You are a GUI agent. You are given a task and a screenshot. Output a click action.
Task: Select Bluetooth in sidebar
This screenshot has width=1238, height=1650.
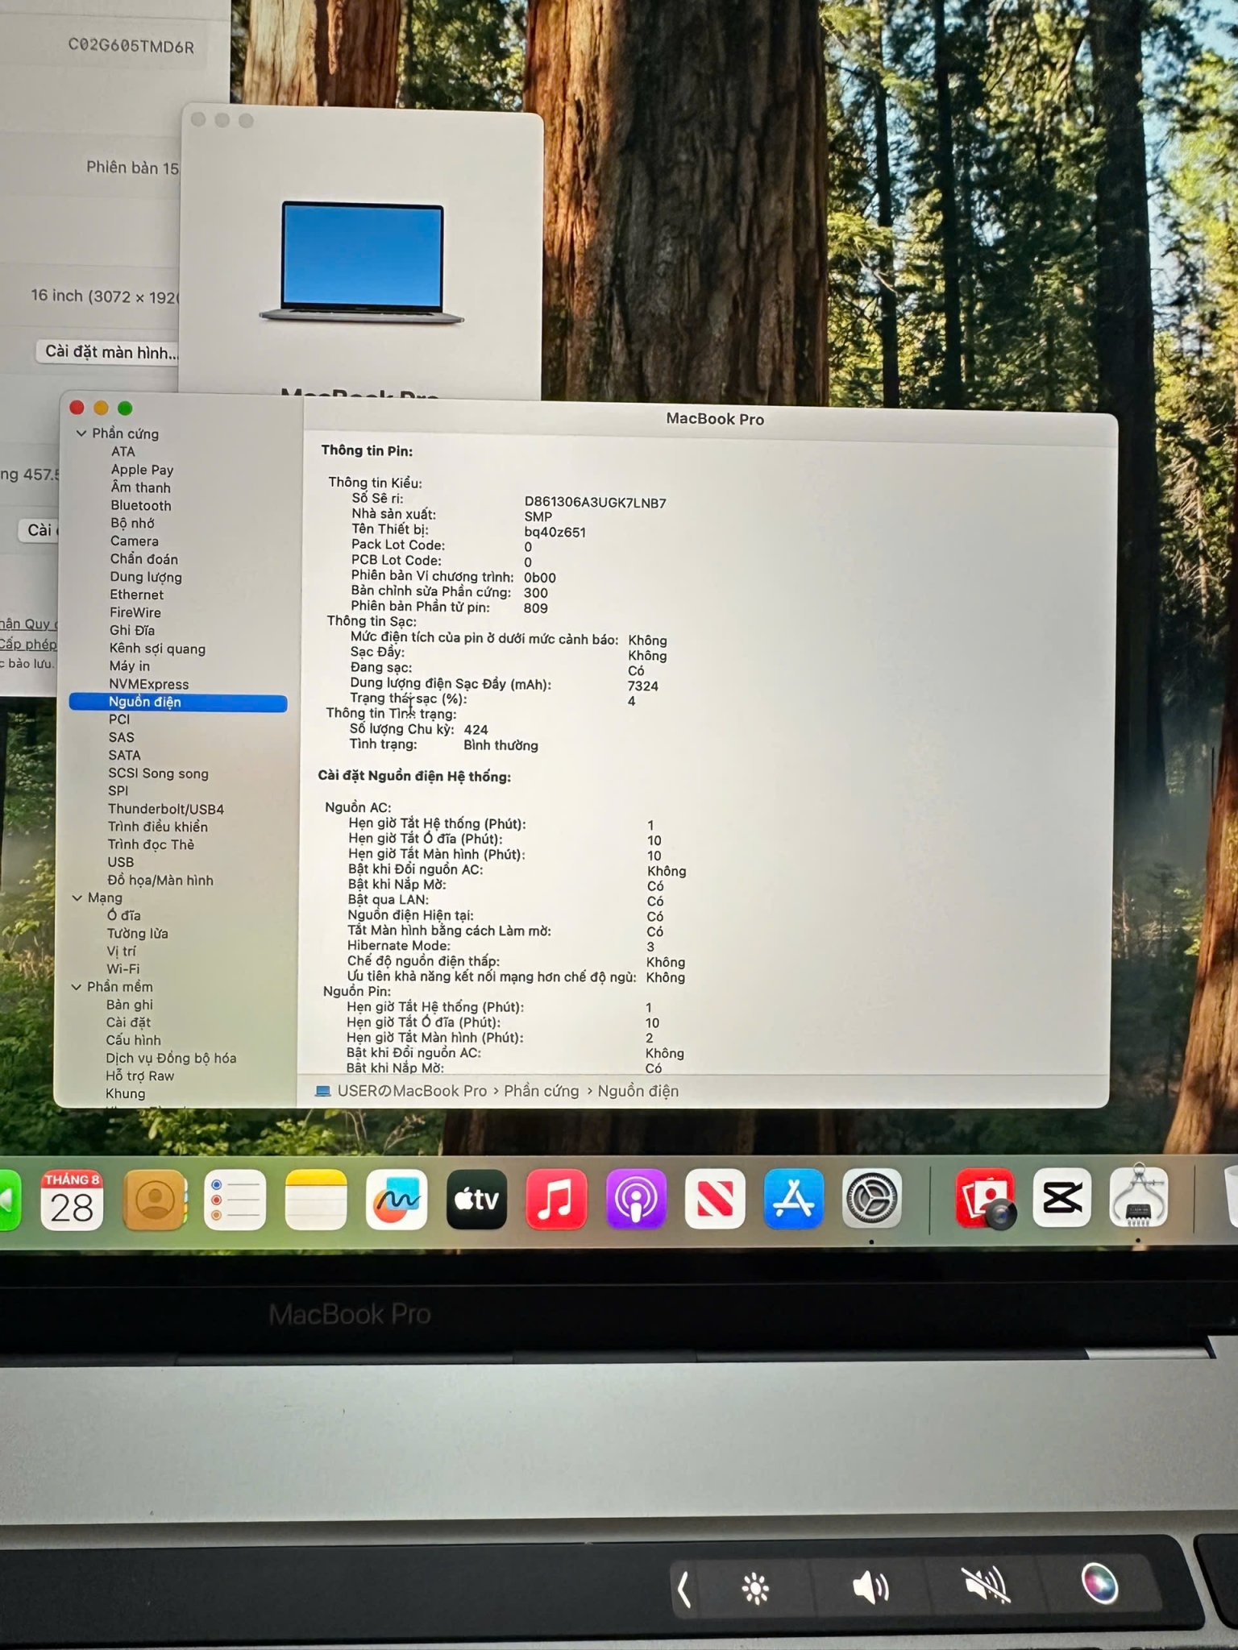[141, 506]
